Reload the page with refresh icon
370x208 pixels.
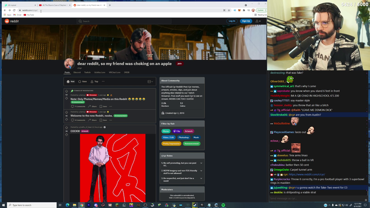tap(14, 10)
